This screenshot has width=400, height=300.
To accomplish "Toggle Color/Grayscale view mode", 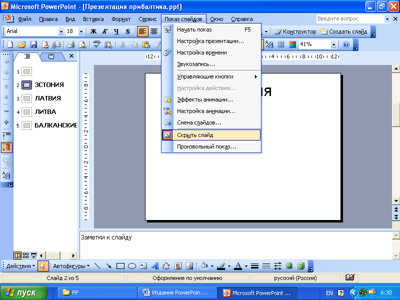I will [292, 44].
